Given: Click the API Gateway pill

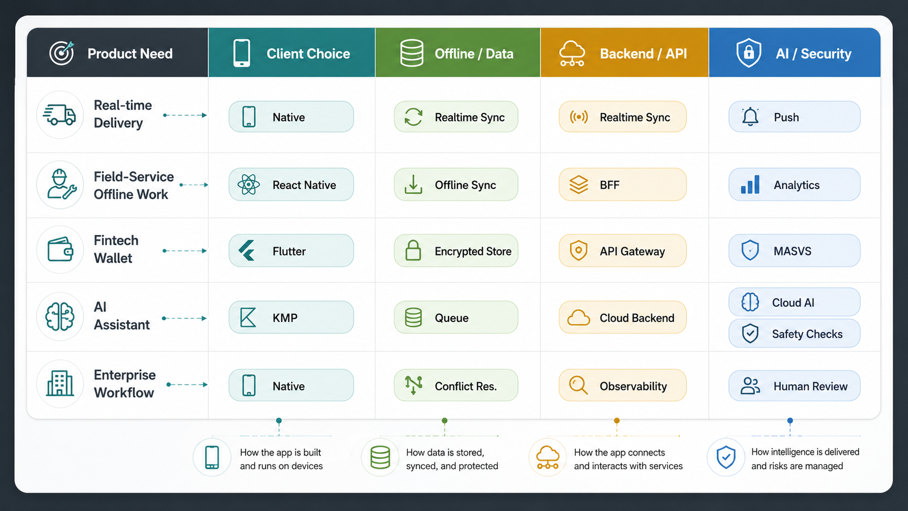Looking at the screenshot, I should 622,251.
